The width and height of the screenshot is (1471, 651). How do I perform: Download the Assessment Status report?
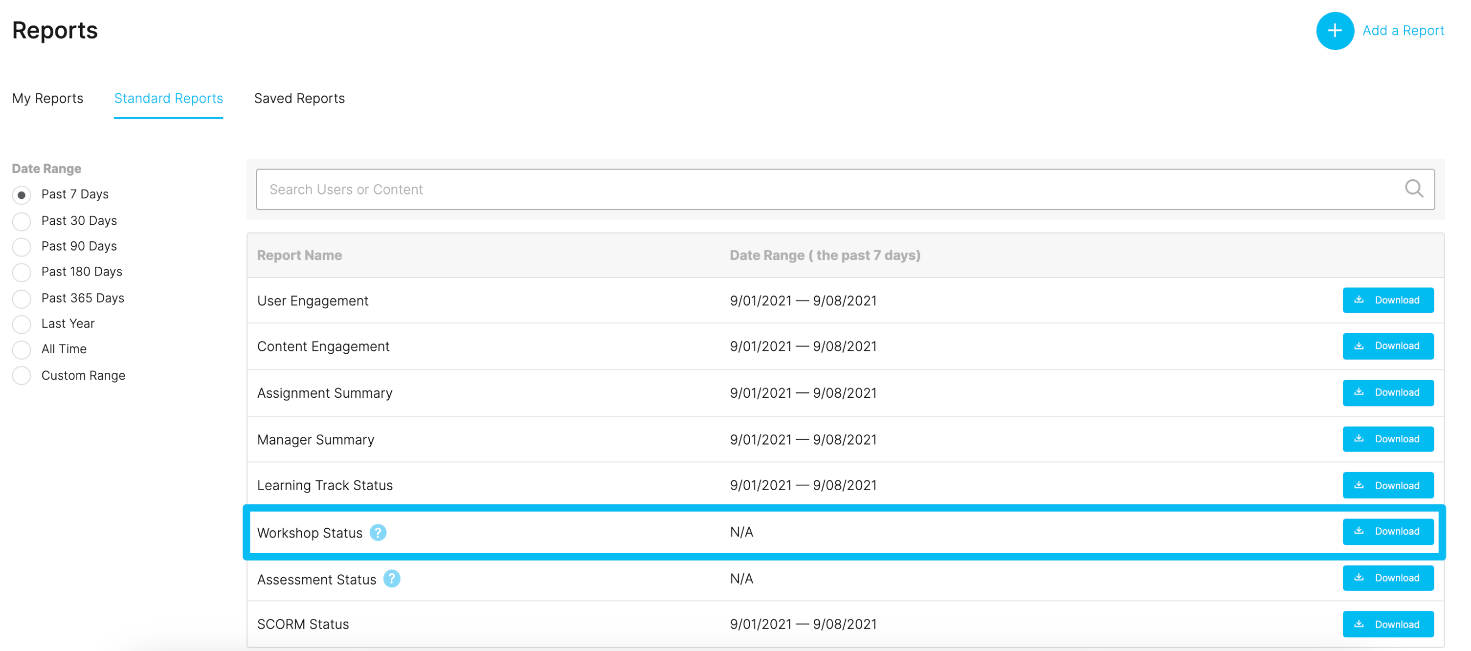[1388, 578]
